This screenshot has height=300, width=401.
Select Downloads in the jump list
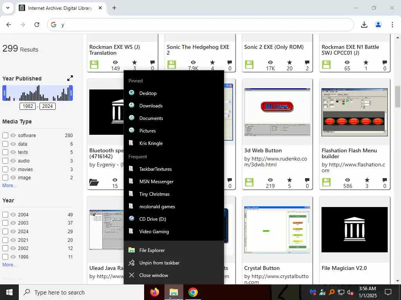point(173,105)
